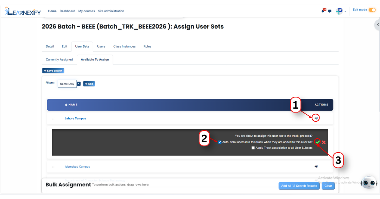Viewport: 380px width, 199px height.
Task: Click the Learnexify logo
Action: click(23, 11)
